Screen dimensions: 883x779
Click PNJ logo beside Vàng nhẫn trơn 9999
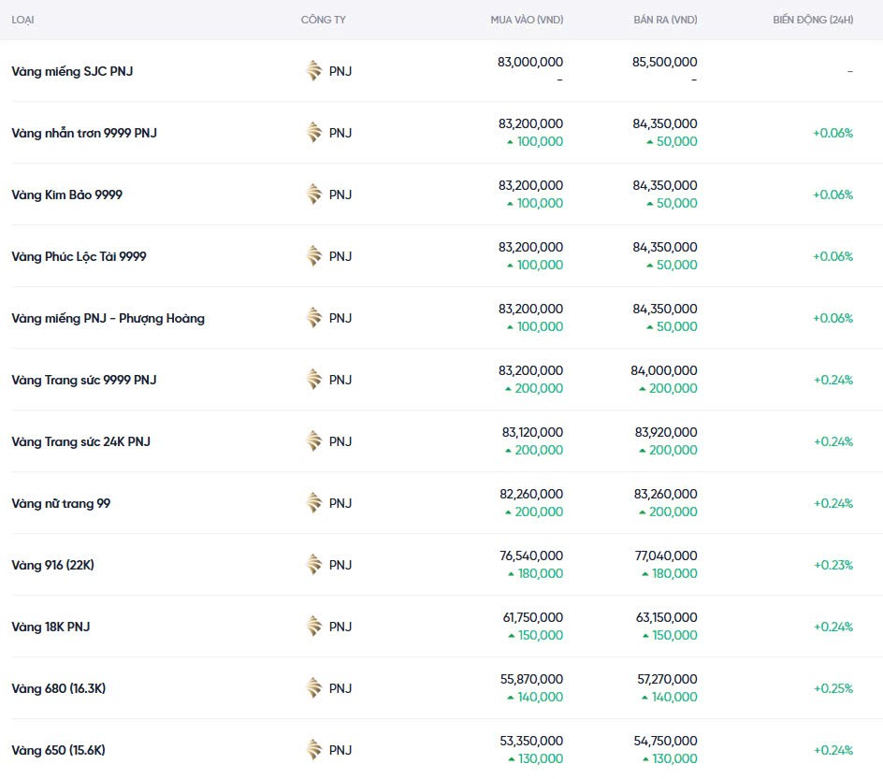pos(314,133)
